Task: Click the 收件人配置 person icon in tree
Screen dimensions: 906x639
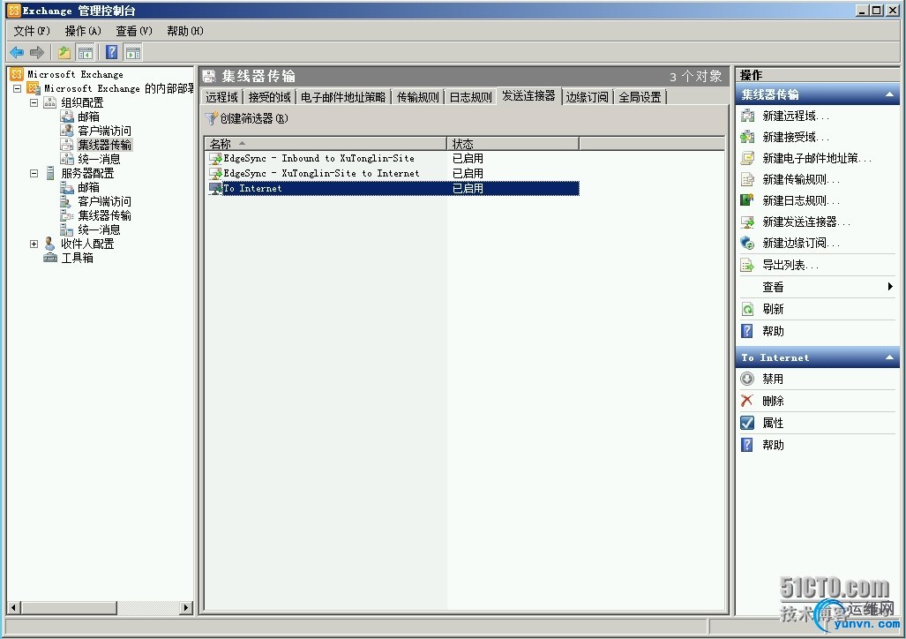Action: pos(51,244)
